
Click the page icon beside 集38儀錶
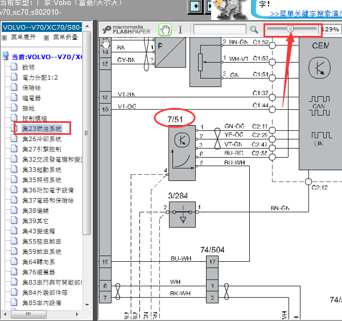(14, 210)
